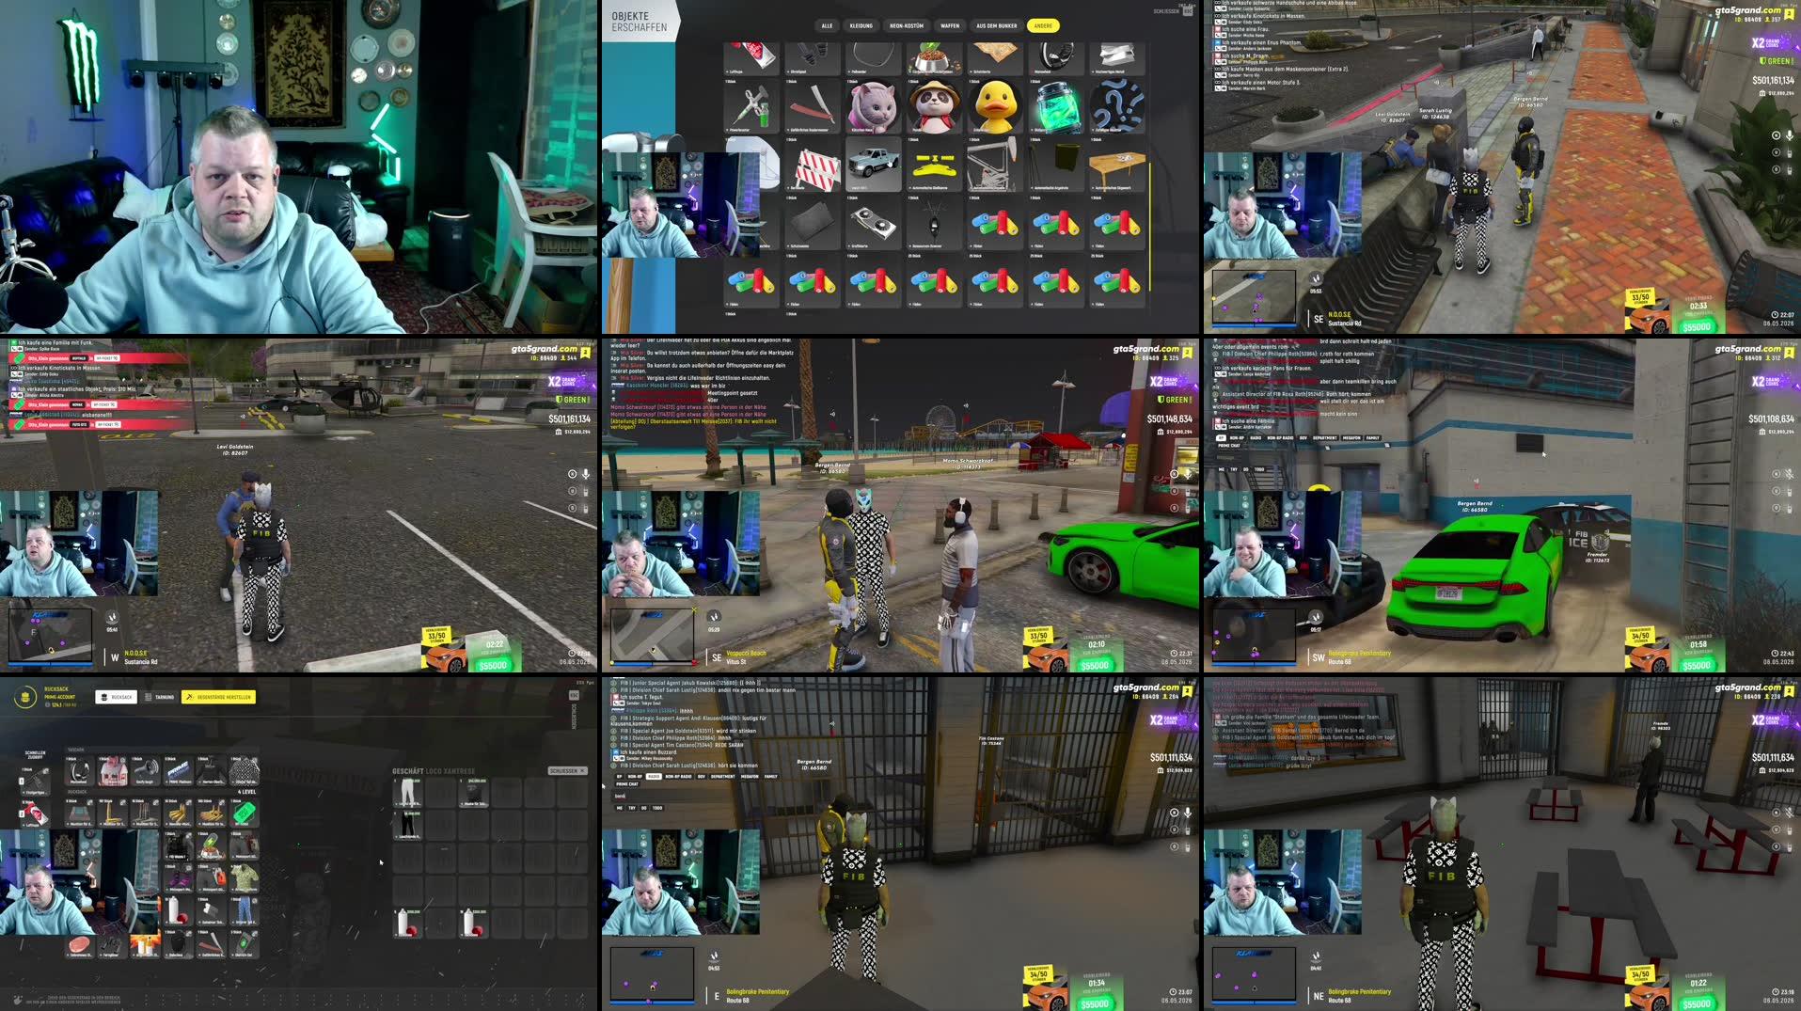The height and width of the screenshot is (1011, 1801).
Task: Open DEPARTMENT chat tab in green car frame
Action: (x=1324, y=437)
